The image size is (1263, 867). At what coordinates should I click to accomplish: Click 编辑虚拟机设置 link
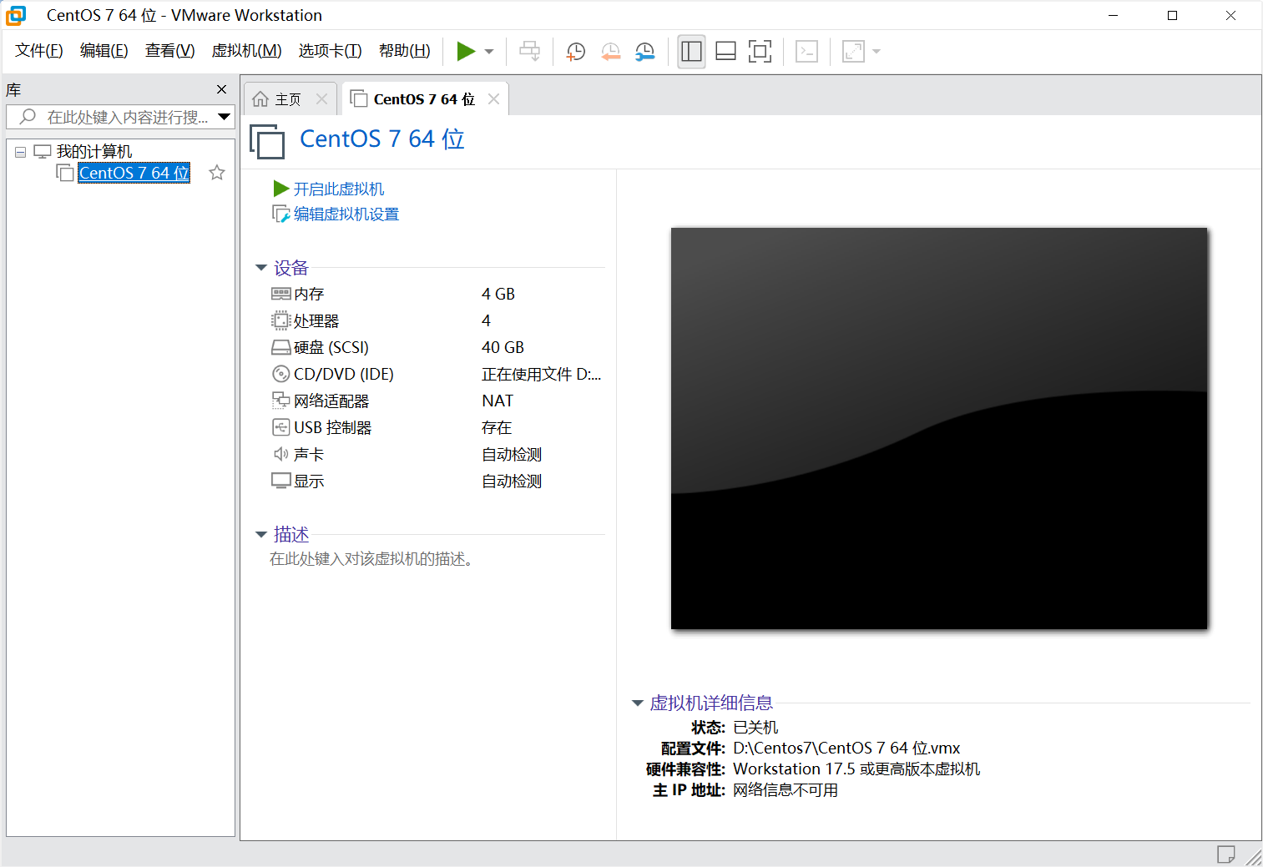pyautogui.click(x=345, y=214)
